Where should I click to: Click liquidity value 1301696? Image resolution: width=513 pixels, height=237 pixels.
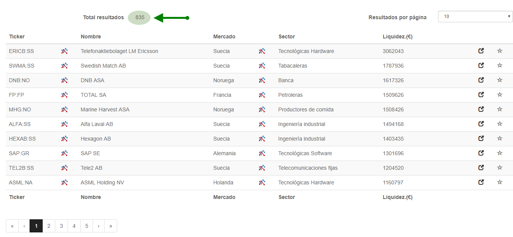pos(393,153)
